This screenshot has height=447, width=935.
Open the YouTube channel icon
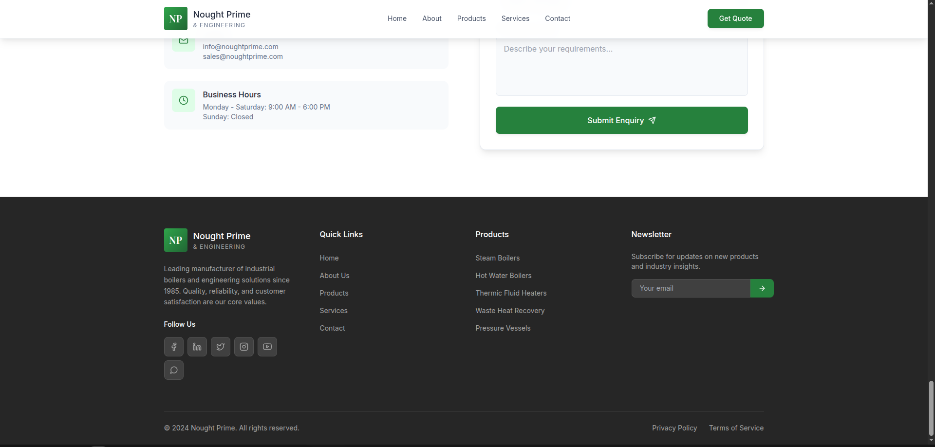click(x=267, y=347)
